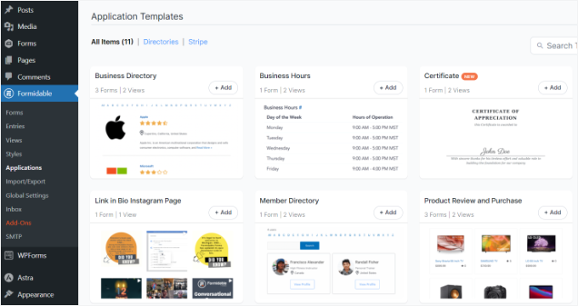Screen dimensions: 578x306
Task: Open Product Review preview image
Action: 496,263
